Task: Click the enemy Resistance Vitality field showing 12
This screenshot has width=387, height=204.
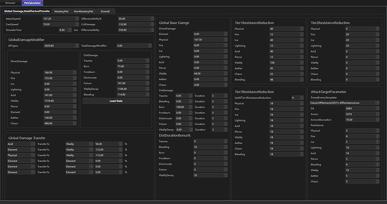Action: coord(362,170)
